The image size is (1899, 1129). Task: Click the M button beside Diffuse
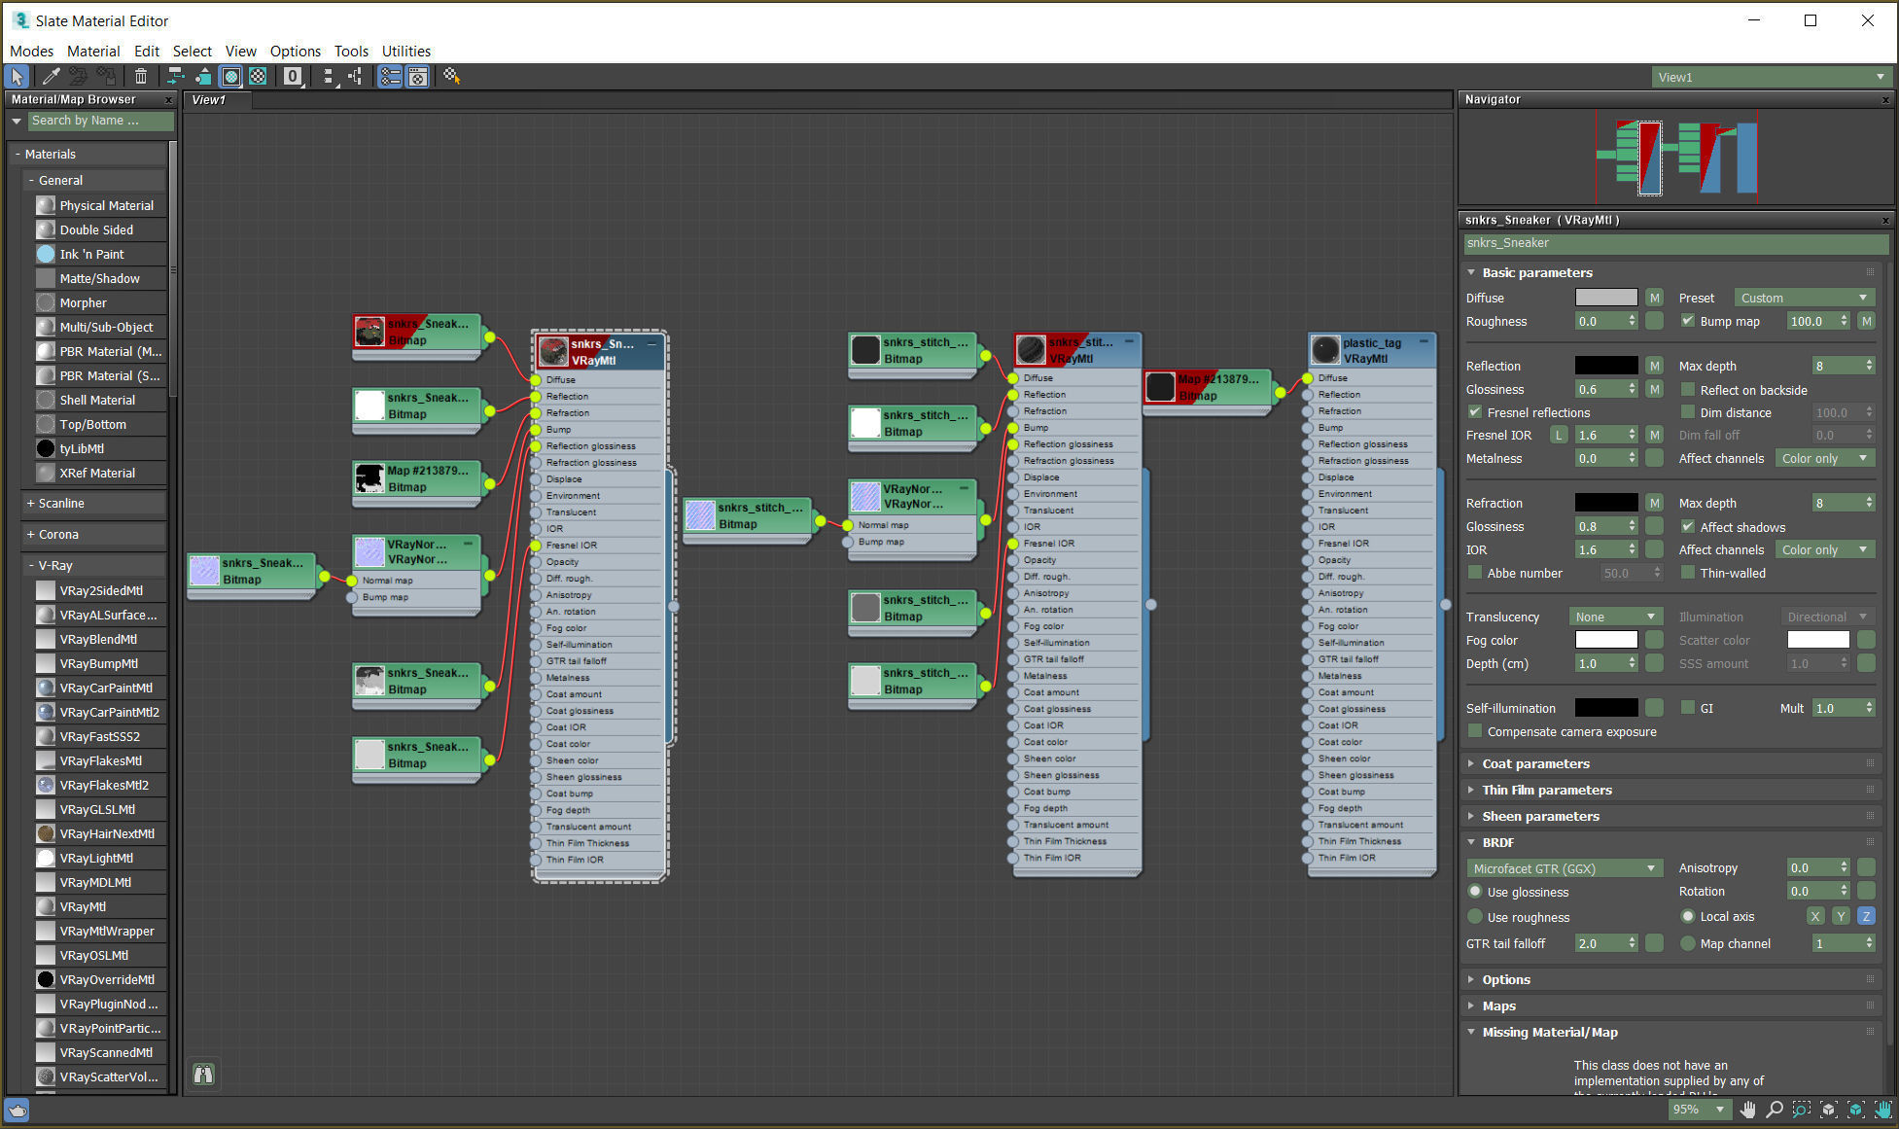coord(1654,298)
